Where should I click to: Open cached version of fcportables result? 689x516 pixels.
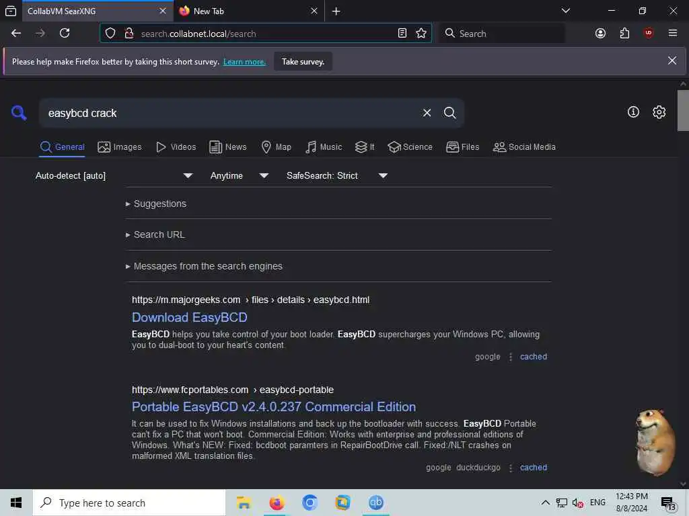[534, 468]
